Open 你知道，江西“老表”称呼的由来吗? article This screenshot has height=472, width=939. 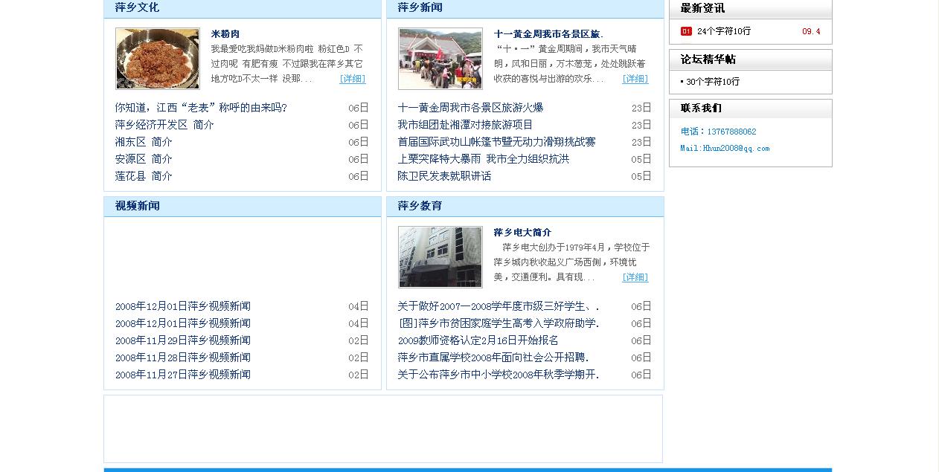pyautogui.click(x=201, y=108)
